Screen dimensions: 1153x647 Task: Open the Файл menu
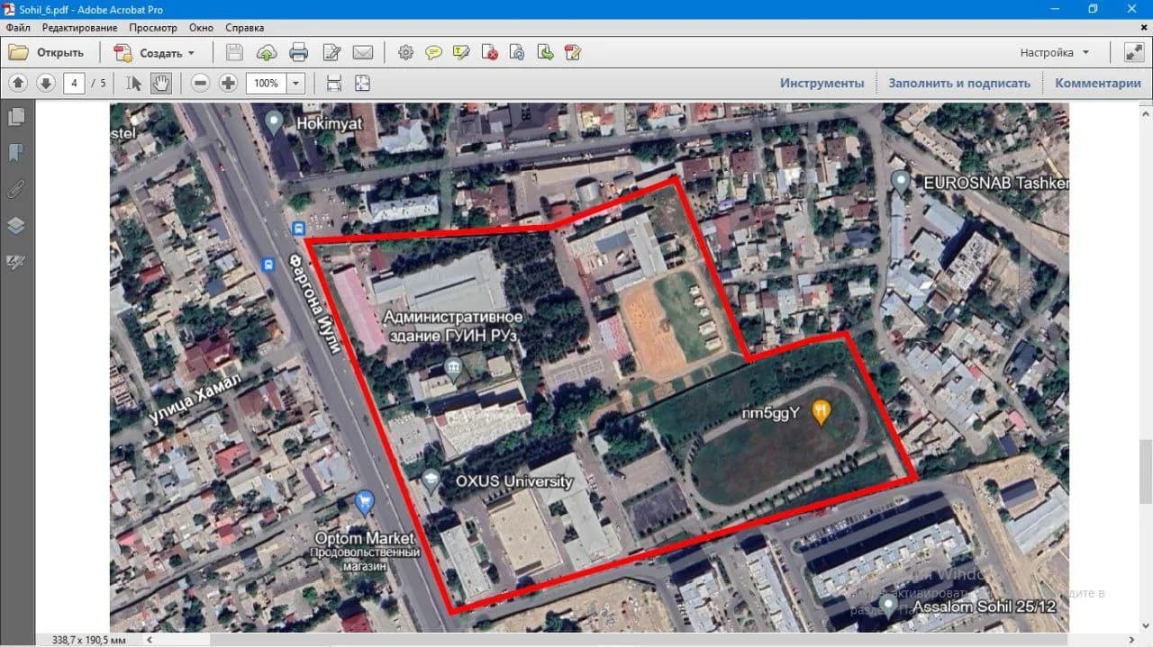pyautogui.click(x=18, y=28)
